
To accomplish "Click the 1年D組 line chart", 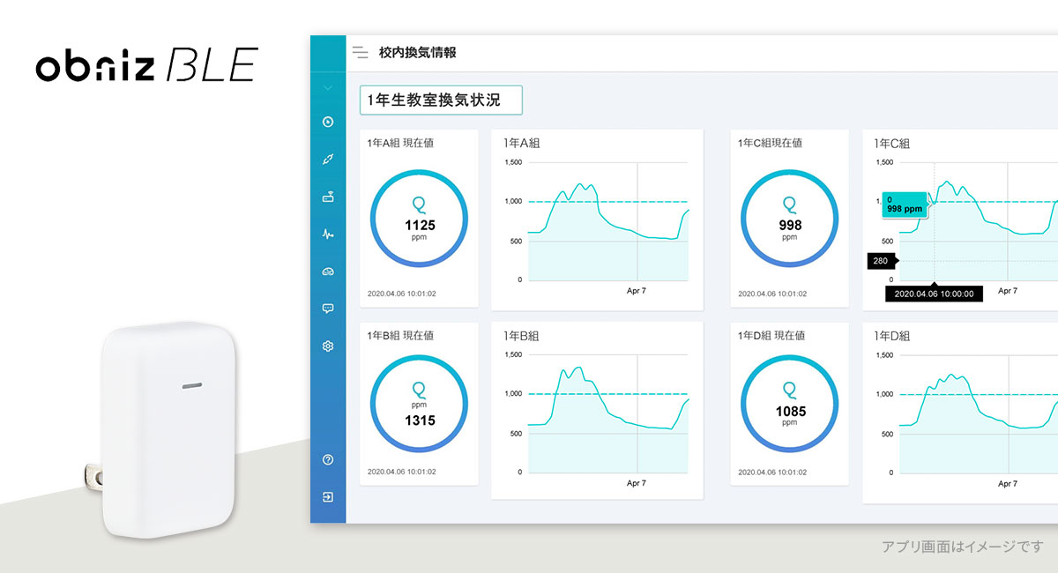I will tap(960, 413).
